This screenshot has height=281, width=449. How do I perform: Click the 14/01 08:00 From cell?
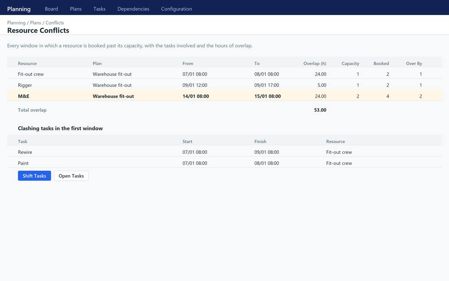pyautogui.click(x=196, y=96)
